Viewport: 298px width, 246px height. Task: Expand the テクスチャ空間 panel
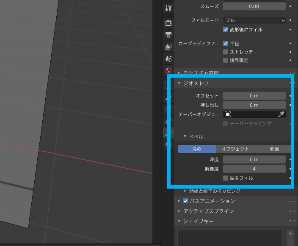(x=179, y=73)
